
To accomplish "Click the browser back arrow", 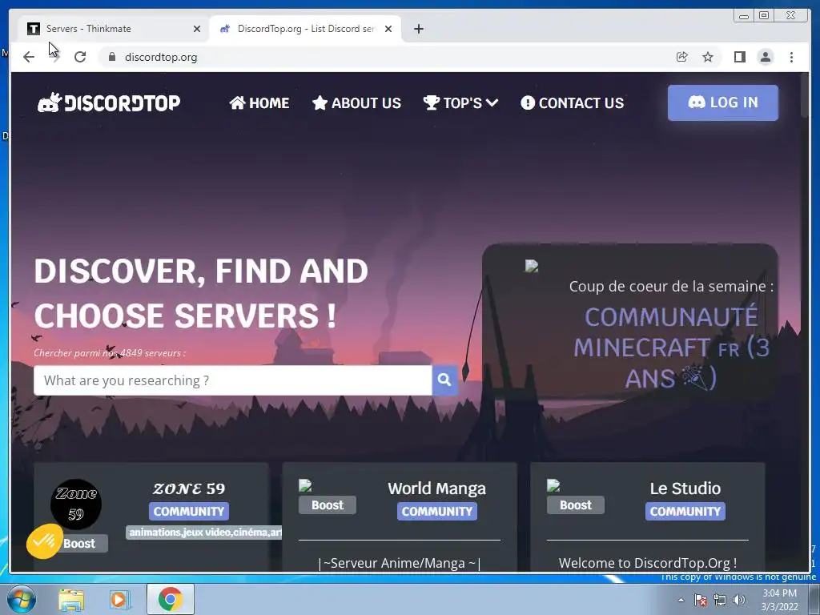I will [29, 57].
